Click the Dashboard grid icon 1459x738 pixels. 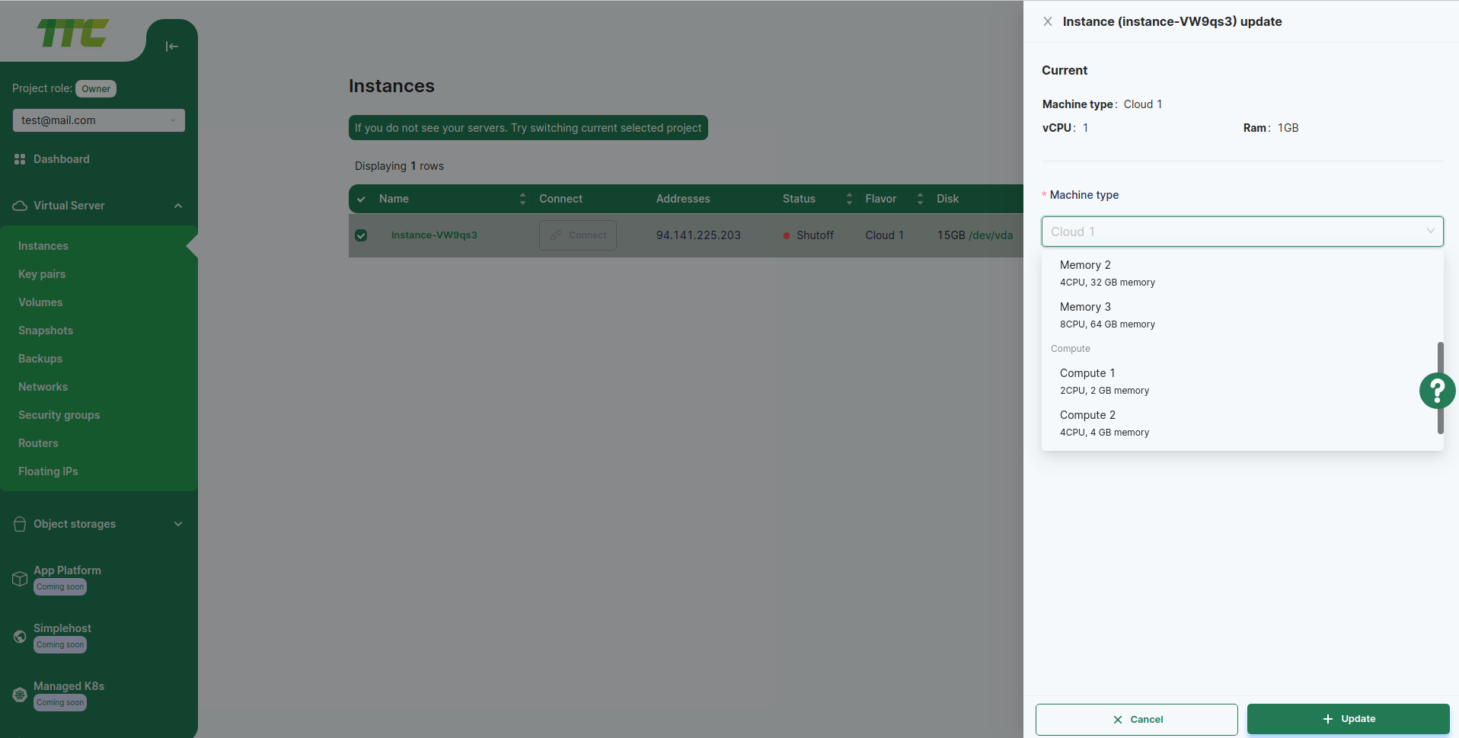click(x=20, y=159)
